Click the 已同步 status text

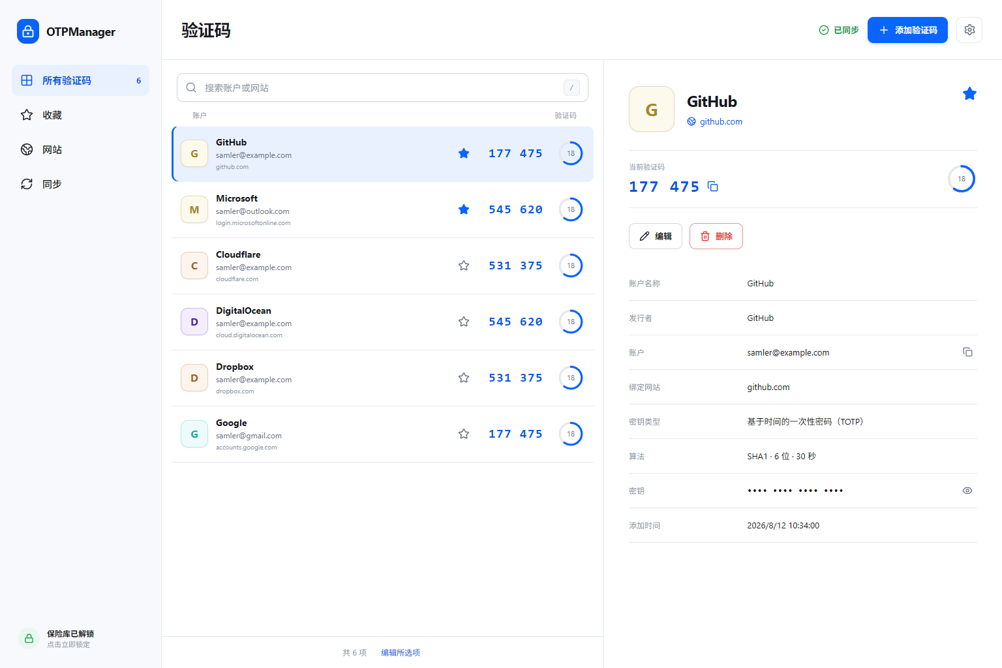(x=846, y=30)
